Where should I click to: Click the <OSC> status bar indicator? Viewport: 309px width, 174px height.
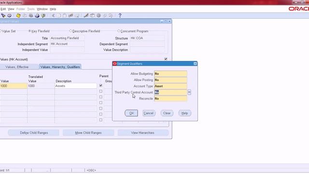pyautogui.click(x=91, y=170)
